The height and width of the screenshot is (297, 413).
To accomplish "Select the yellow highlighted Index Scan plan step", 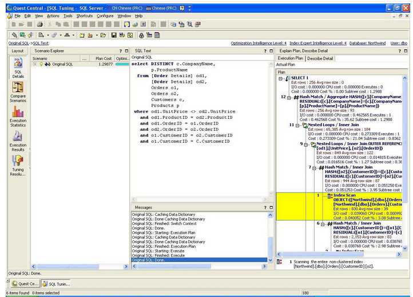I will (x=339, y=207).
